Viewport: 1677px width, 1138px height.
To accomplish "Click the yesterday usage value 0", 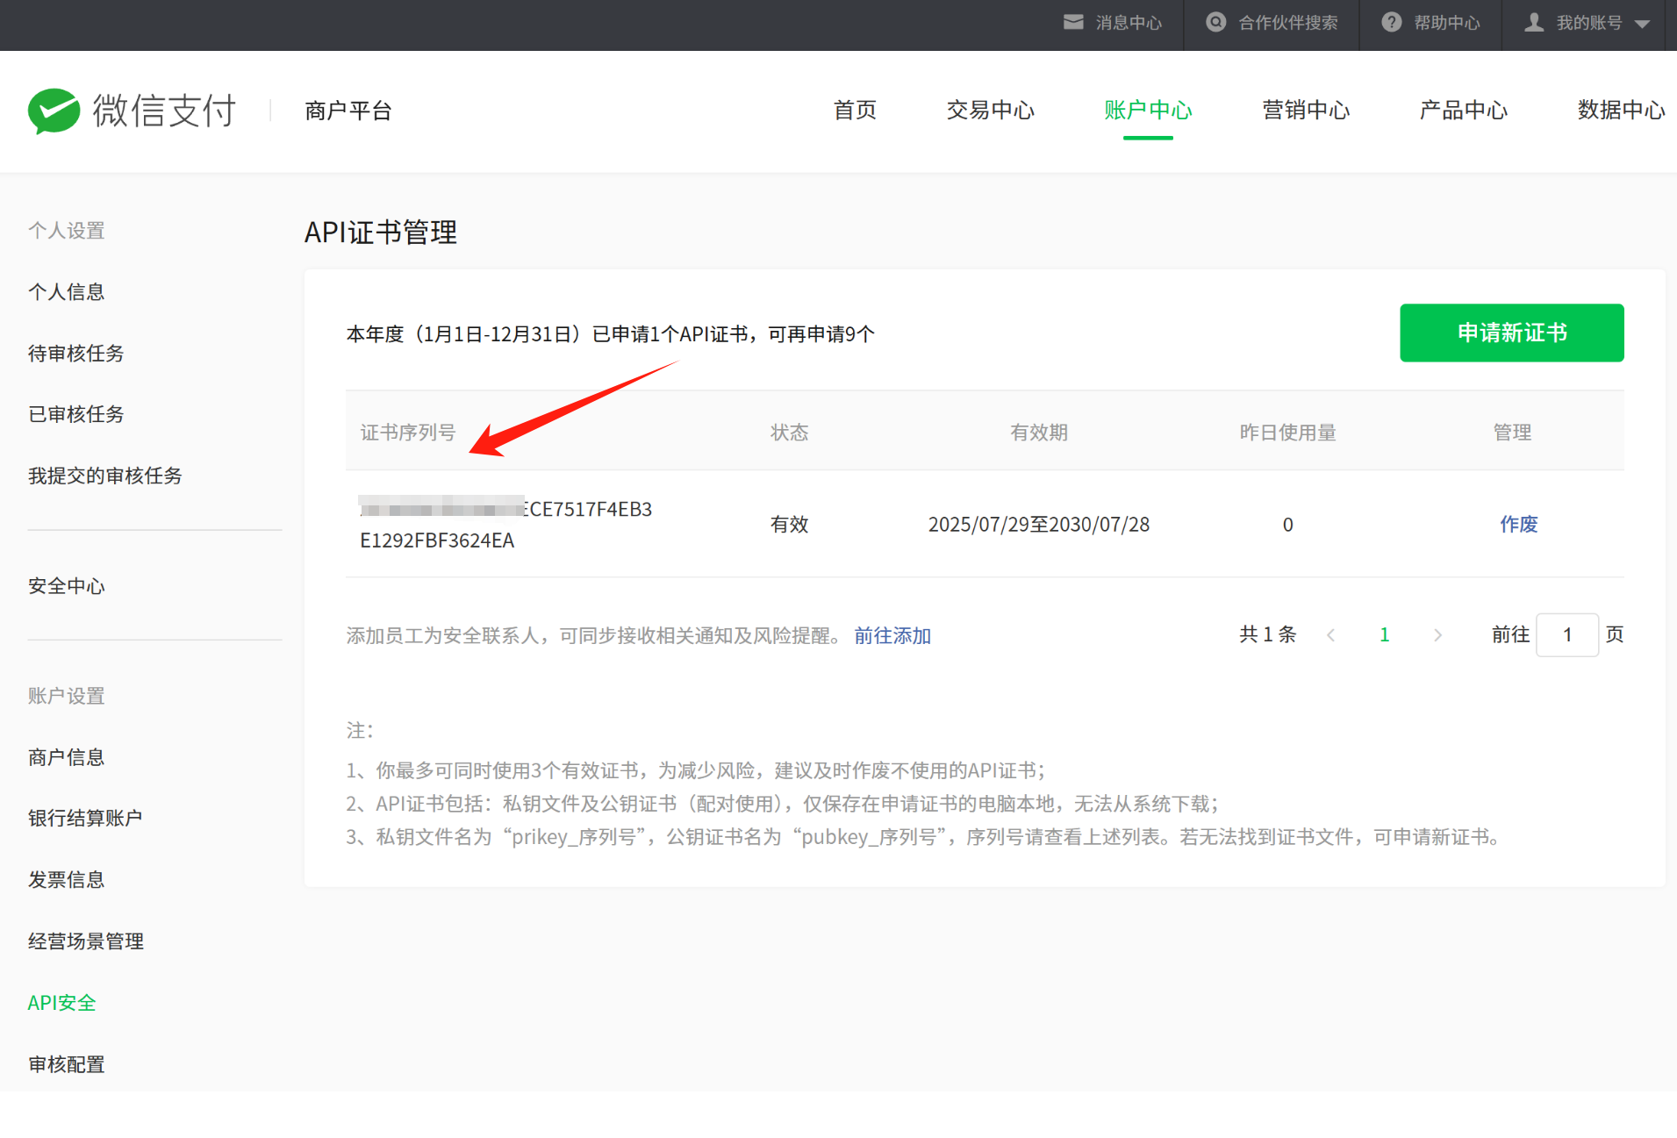I will (x=1287, y=525).
